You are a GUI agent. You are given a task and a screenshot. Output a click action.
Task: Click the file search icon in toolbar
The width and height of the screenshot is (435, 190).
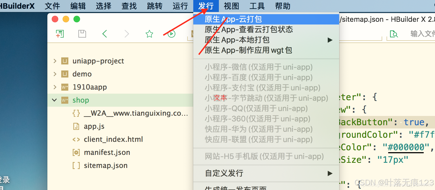[394, 34]
